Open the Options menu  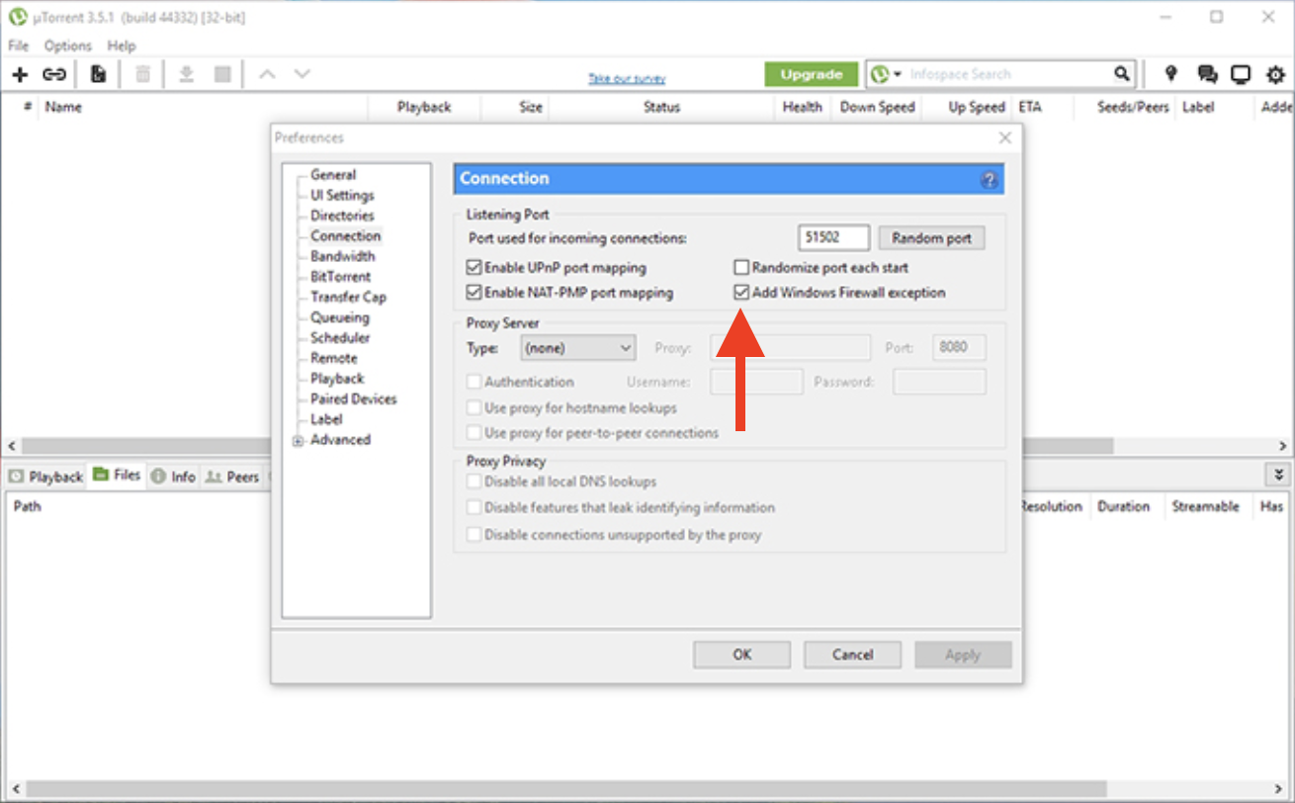click(67, 45)
